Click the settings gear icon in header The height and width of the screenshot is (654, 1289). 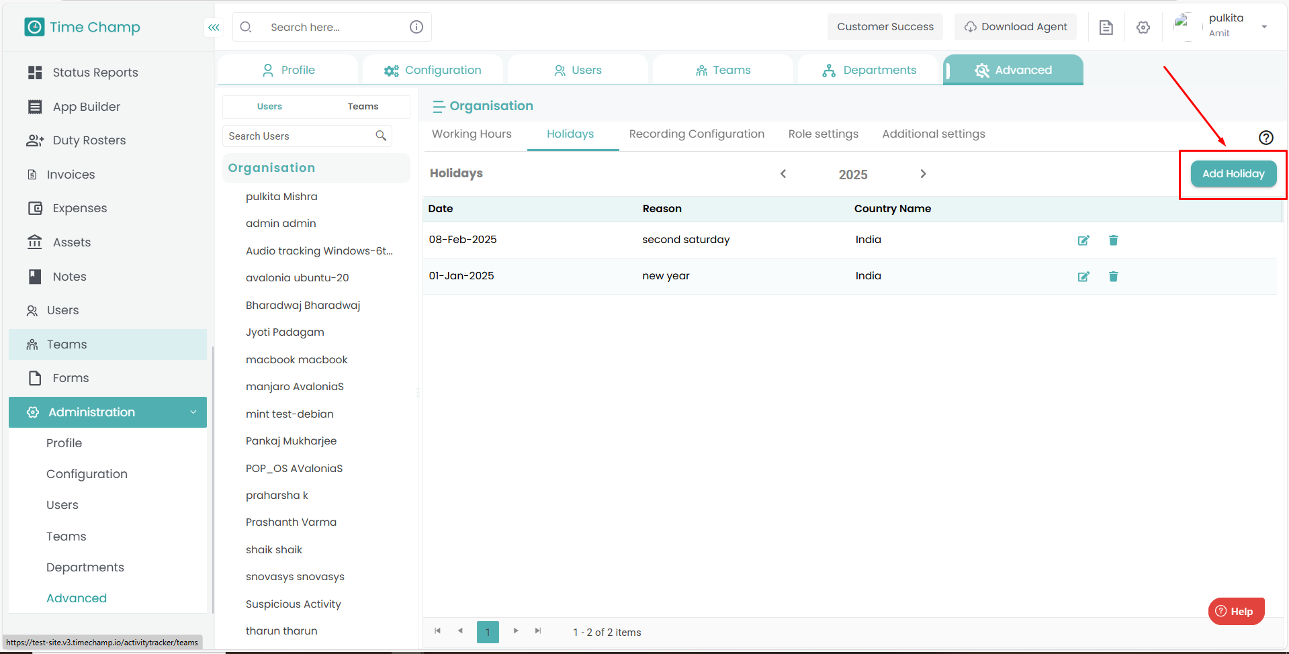pos(1143,28)
